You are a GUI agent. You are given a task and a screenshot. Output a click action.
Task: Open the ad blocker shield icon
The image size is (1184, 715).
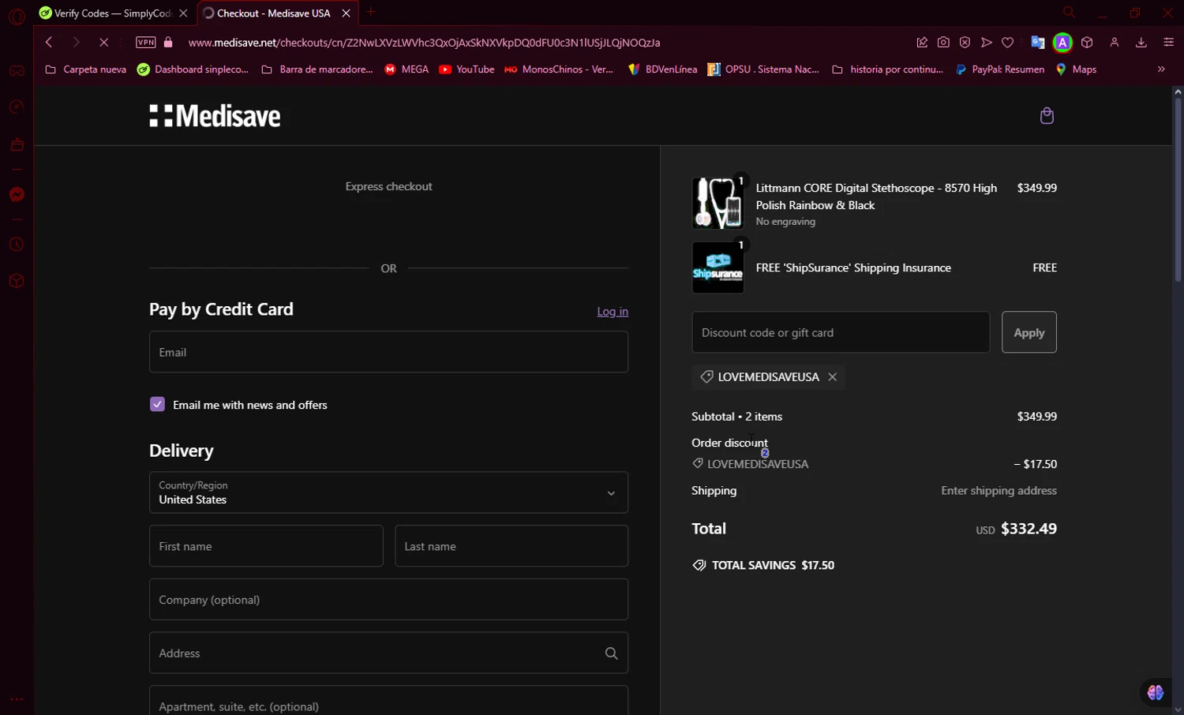pyautogui.click(x=965, y=43)
